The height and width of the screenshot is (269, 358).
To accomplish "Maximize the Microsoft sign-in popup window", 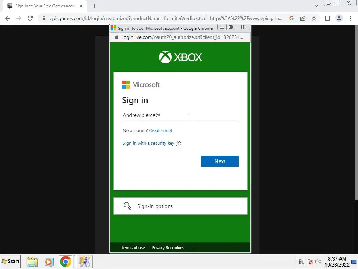I will [231, 27].
